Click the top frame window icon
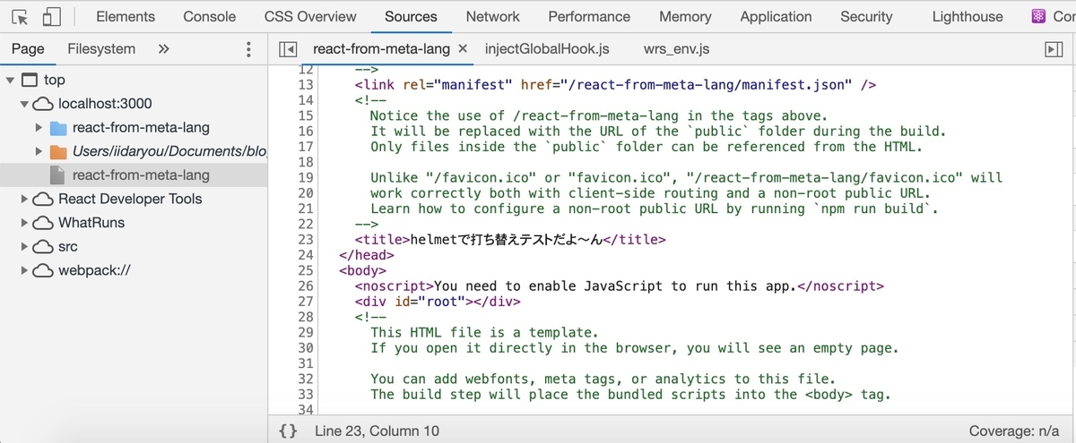1076x443 pixels. (30, 80)
